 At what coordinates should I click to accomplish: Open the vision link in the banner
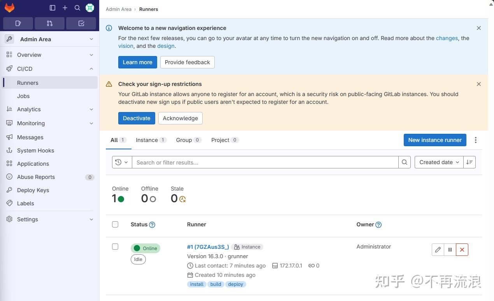click(x=125, y=45)
